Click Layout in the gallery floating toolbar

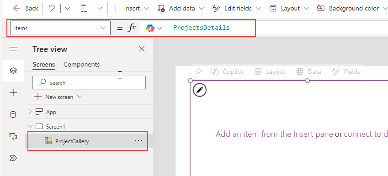pyautogui.click(x=270, y=72)
